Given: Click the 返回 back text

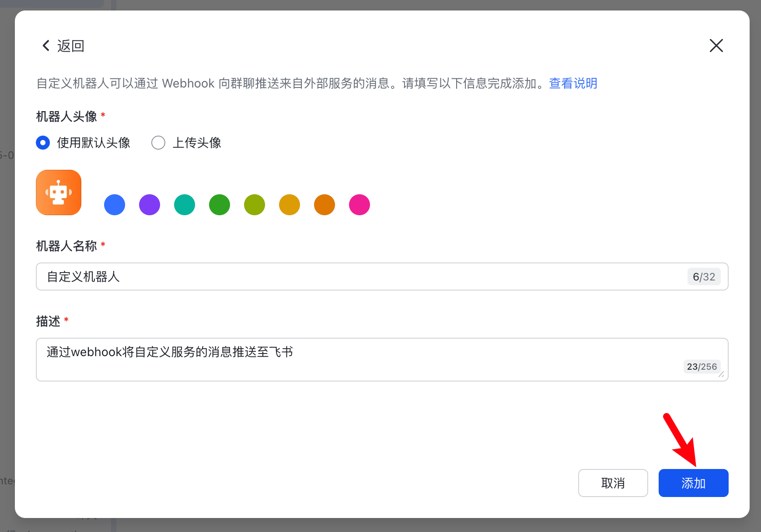Looking at the screenshot, I should 71,45.
